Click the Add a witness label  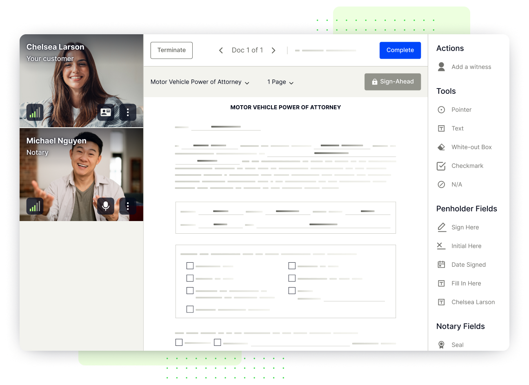[x=471, y=67]
